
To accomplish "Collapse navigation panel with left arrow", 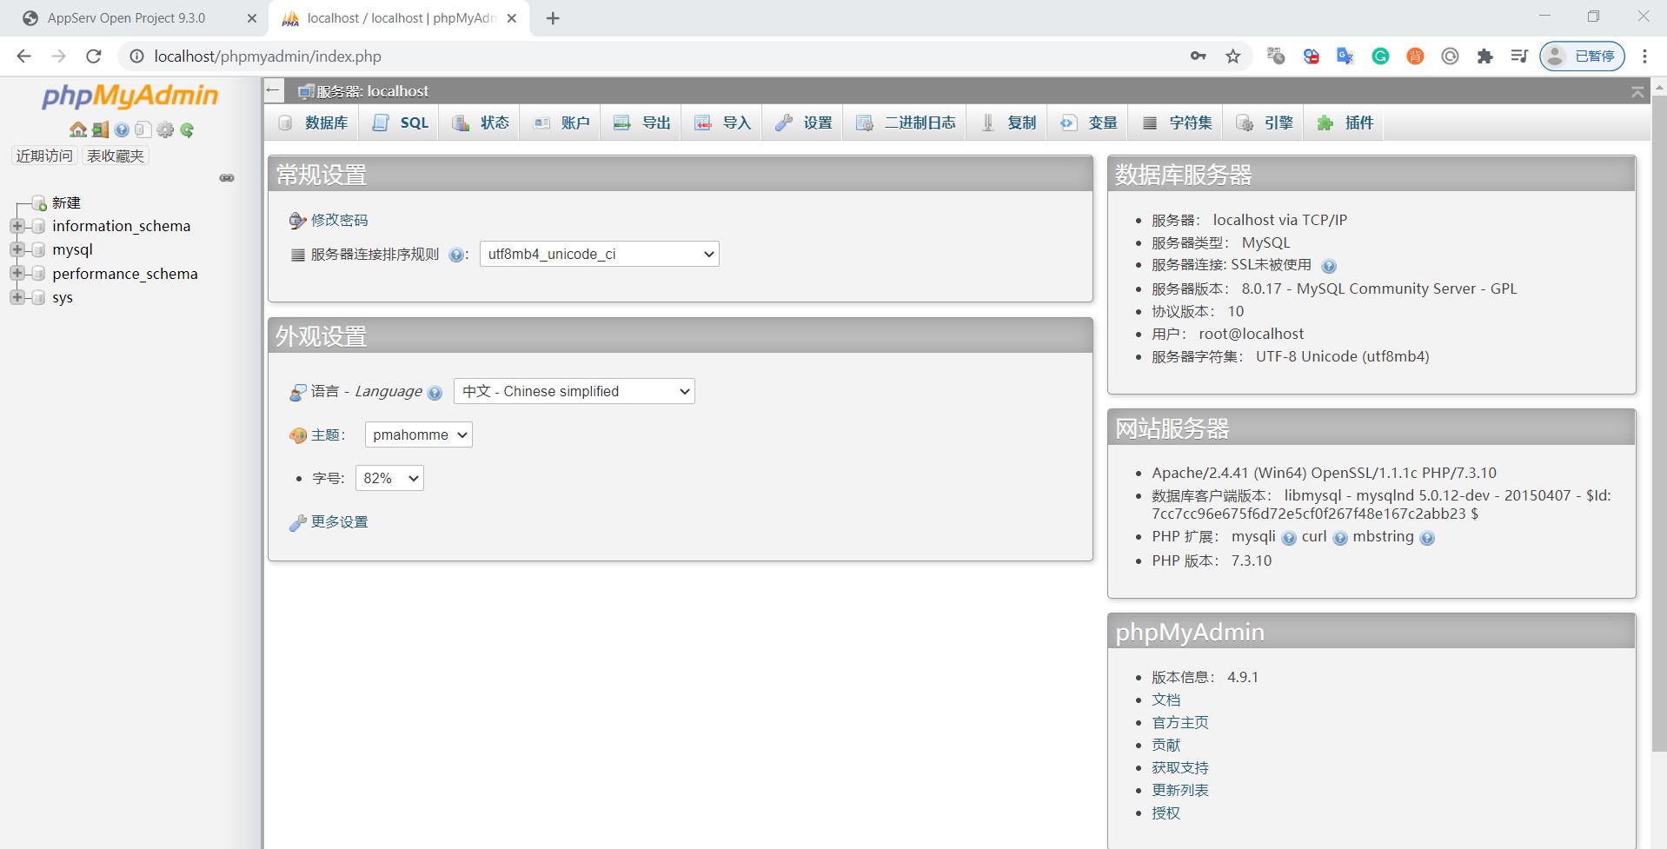I will 273,90.
